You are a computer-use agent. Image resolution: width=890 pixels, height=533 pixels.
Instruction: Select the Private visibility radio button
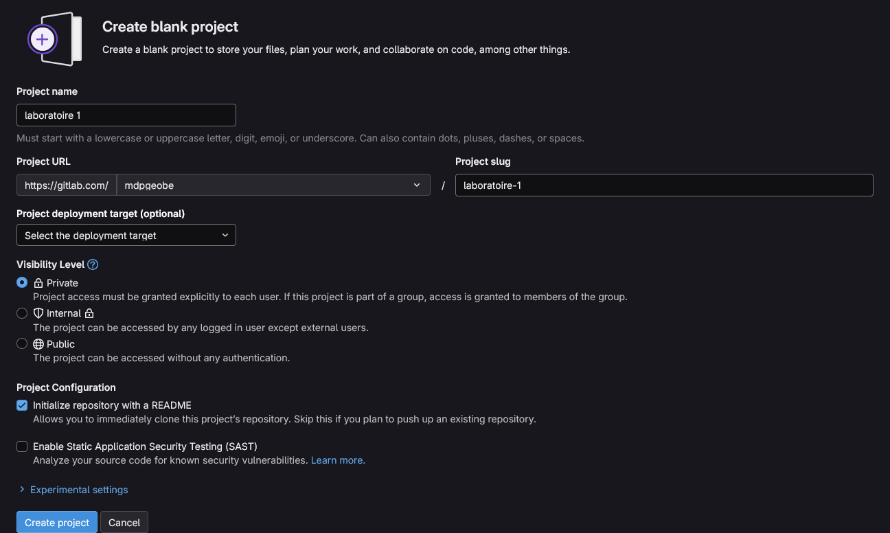tap(22, 282)
